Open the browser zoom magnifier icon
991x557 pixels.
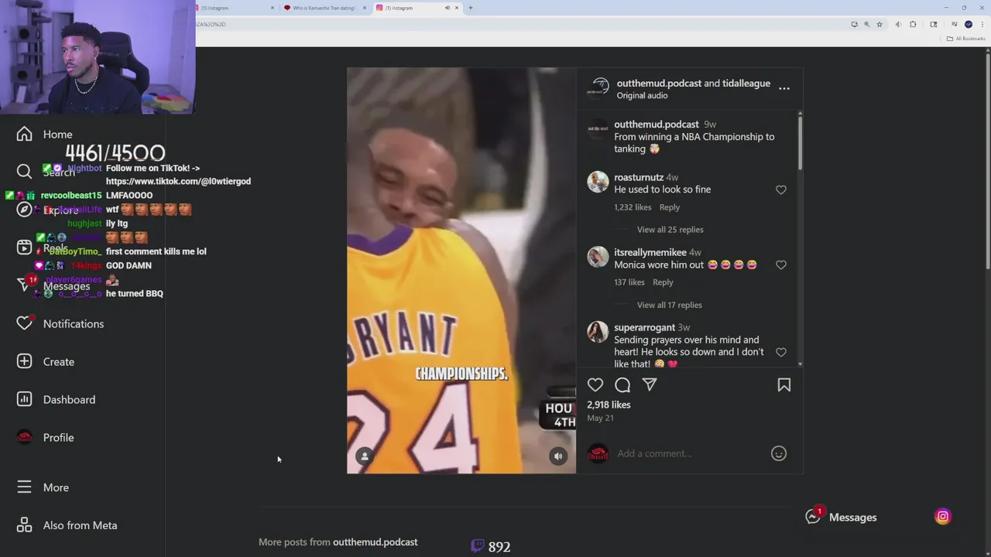click(x=867, y=24)
